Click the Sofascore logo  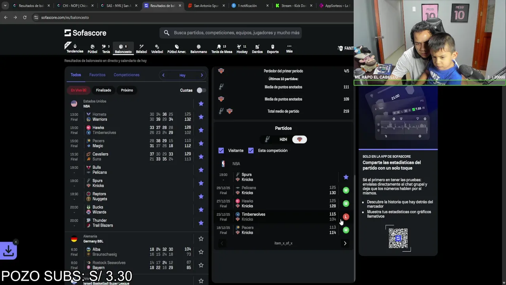click(x=85, y=33)
